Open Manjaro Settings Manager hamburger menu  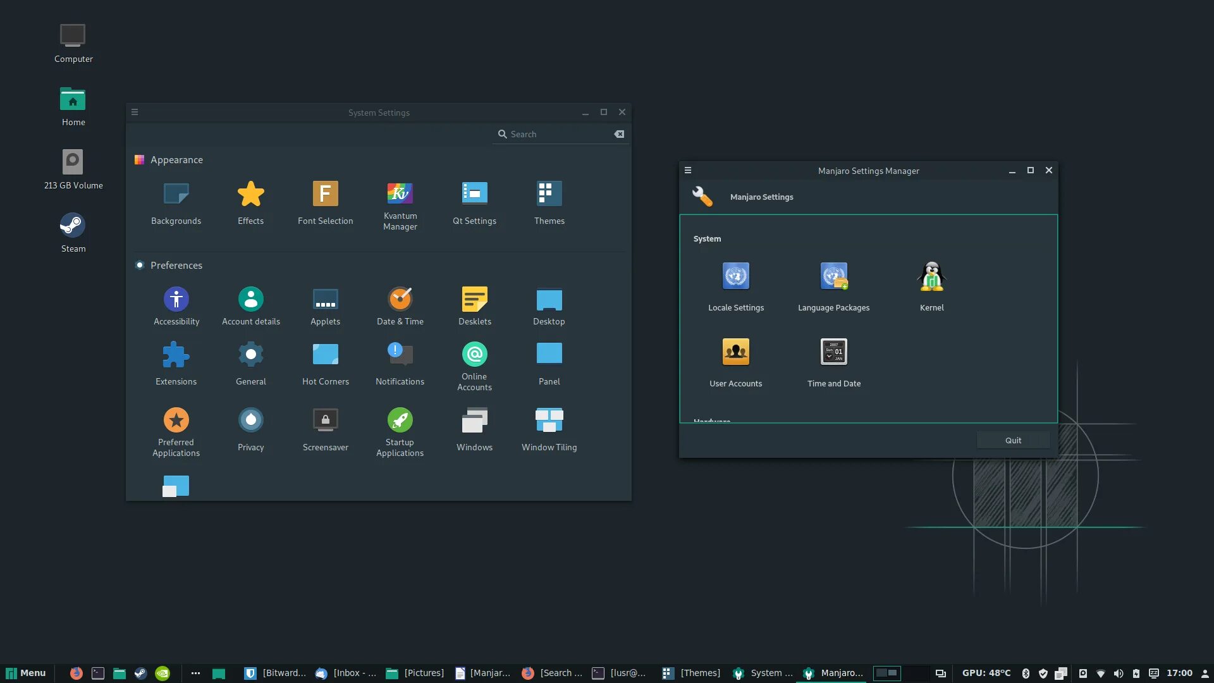click(x=688, y=171)
